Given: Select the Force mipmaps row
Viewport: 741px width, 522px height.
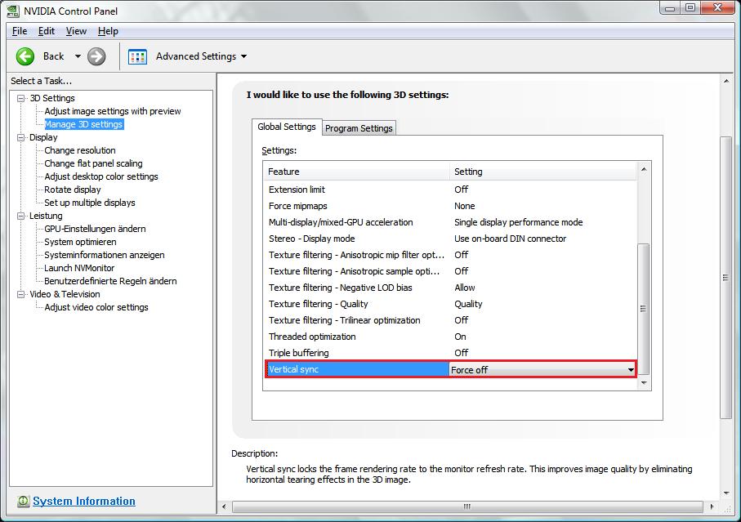Looking at the screenshot, I should 450,206.
